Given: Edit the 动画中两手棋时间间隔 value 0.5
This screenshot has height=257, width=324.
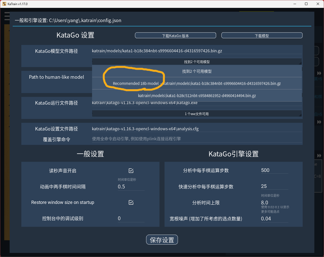Looking at the screenshot, I should 131,187.
